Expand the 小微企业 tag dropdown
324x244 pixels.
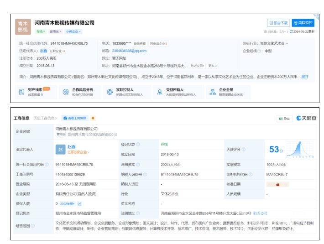point(73,31)
